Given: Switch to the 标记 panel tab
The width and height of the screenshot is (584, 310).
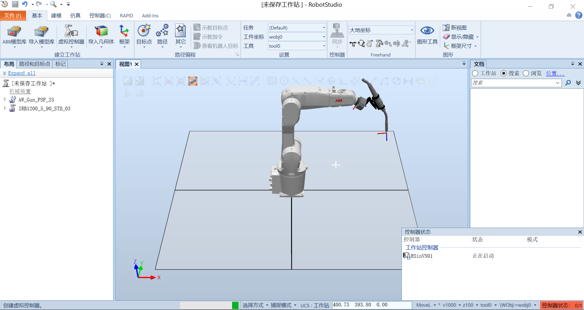Looking at the screenshot, I should [x=61, y=64].
